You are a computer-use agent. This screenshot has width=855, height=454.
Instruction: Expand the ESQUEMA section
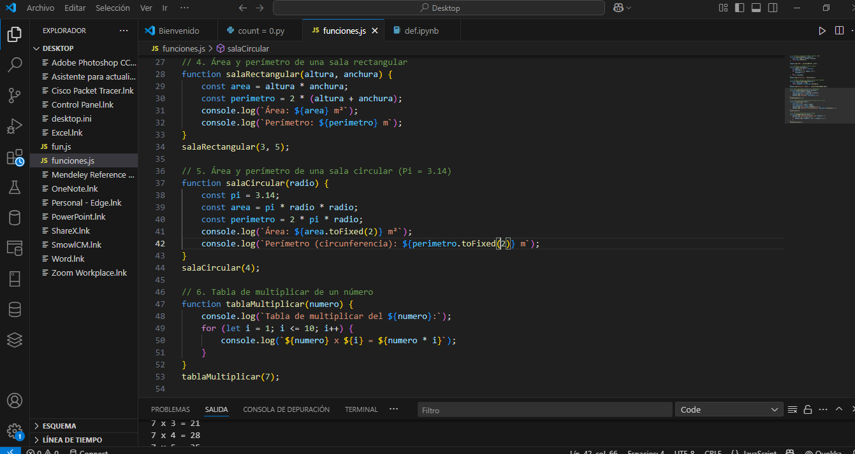[x=84, y=426]
